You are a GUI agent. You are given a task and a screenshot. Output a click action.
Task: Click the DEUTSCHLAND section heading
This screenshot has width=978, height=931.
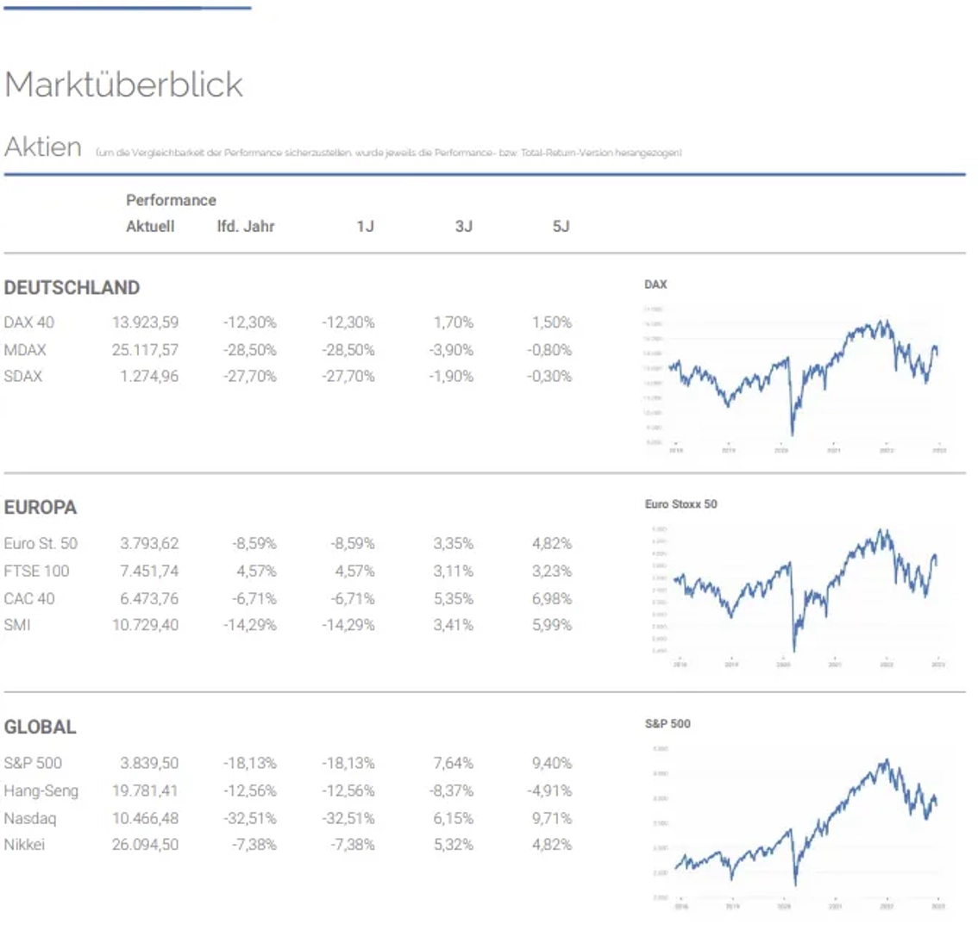72,287
